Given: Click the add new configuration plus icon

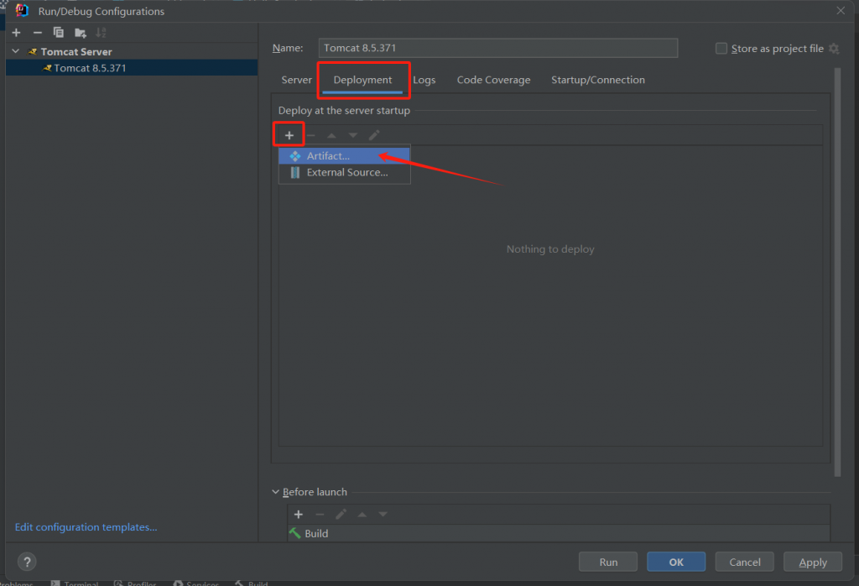Looking at the screenshot, I should (16, 33).
